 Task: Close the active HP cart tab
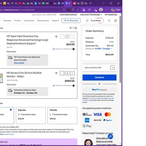pyautogui.click(x=70, y=3)
